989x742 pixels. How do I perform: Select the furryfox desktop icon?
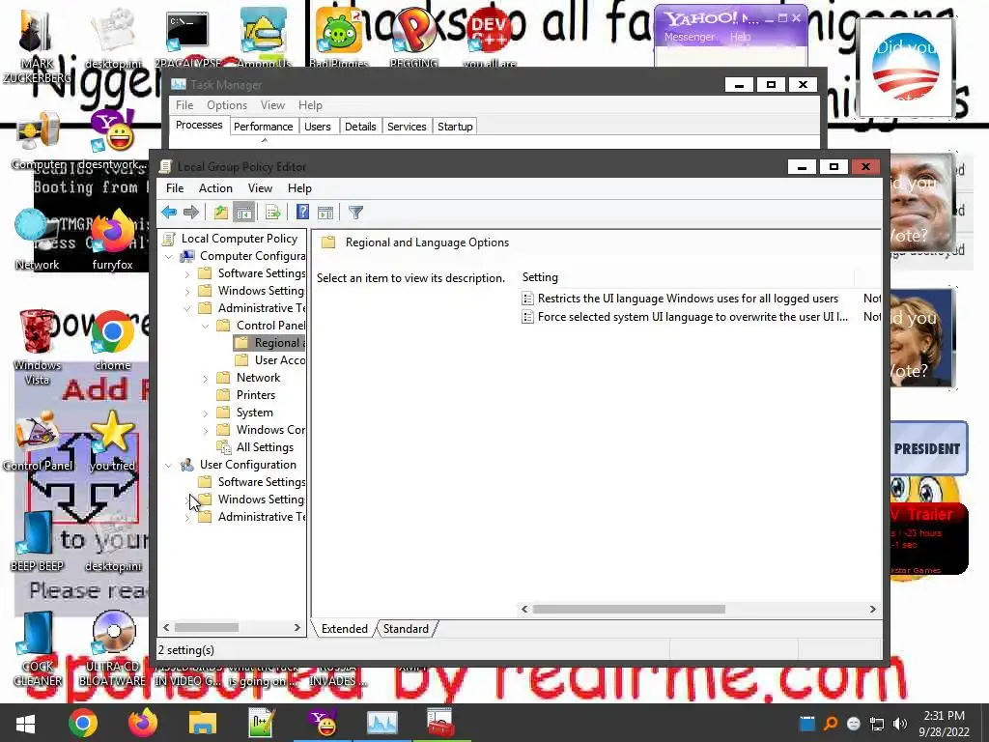[112, 240]
